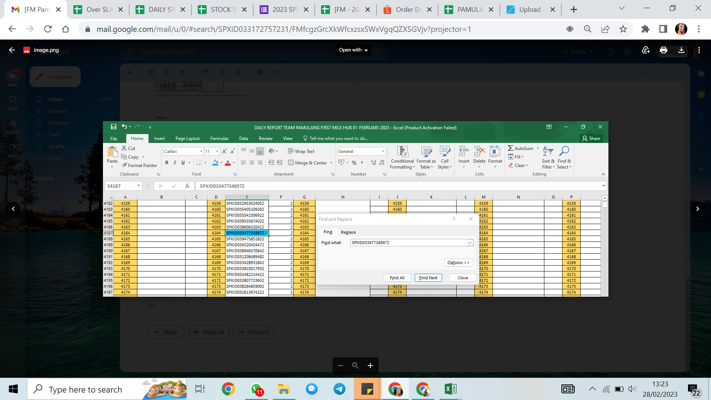Open a new browser tab
This screenshot has width=711, height=400.
coord(574,10)
